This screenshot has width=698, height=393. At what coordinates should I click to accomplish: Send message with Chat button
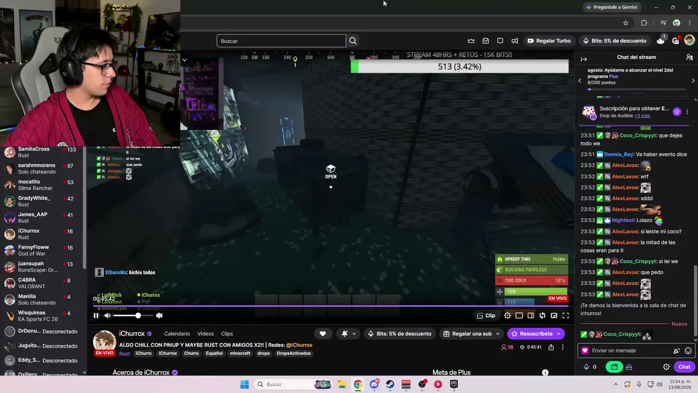684,367
